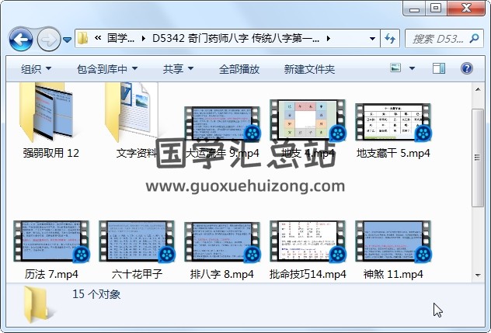Click the 强弱取用 12 name label
Image resolution: width=491 pixels, height=333 pixels.
51,154
